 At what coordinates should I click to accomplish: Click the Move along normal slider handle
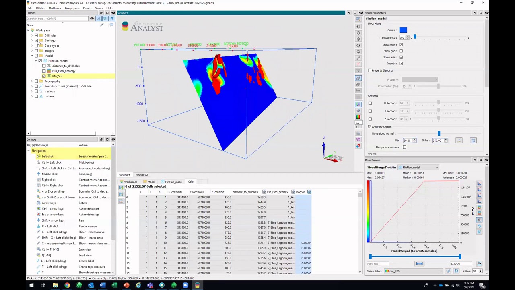tap(439, 133)
